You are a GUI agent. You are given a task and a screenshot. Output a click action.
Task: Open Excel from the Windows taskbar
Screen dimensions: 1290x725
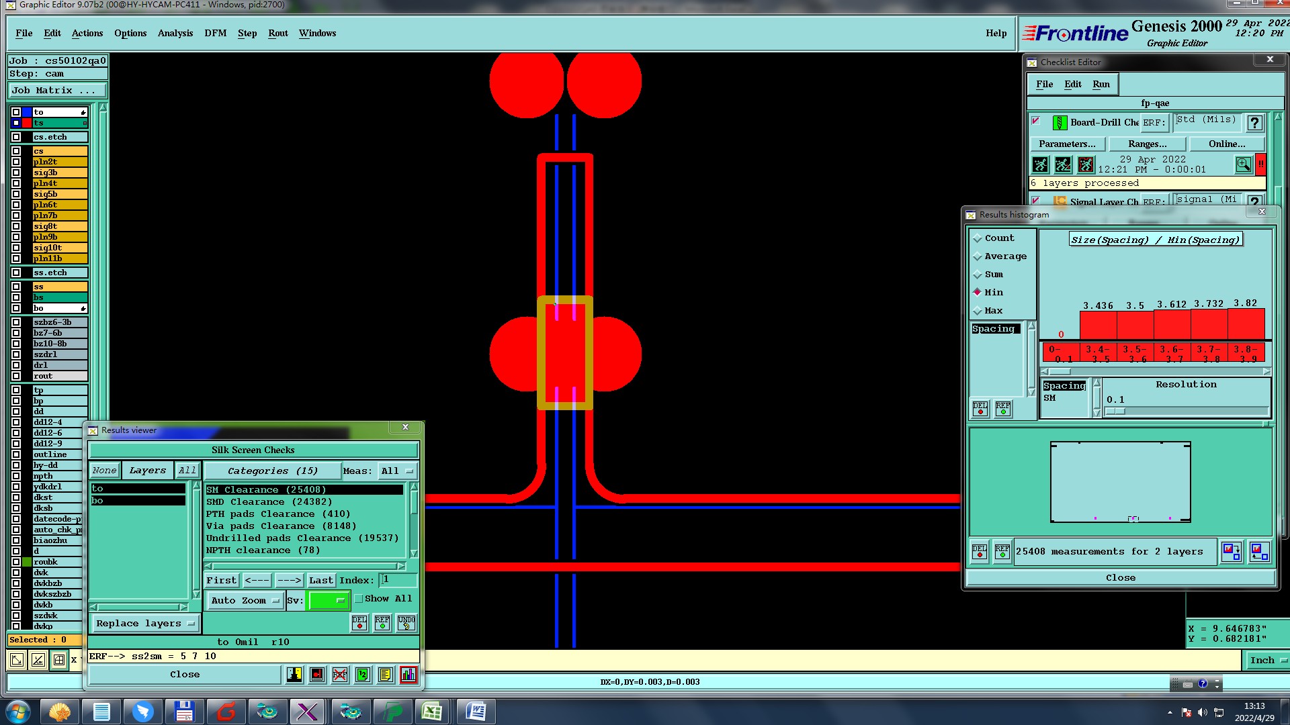pyautogui.click(x=431, y=712)
